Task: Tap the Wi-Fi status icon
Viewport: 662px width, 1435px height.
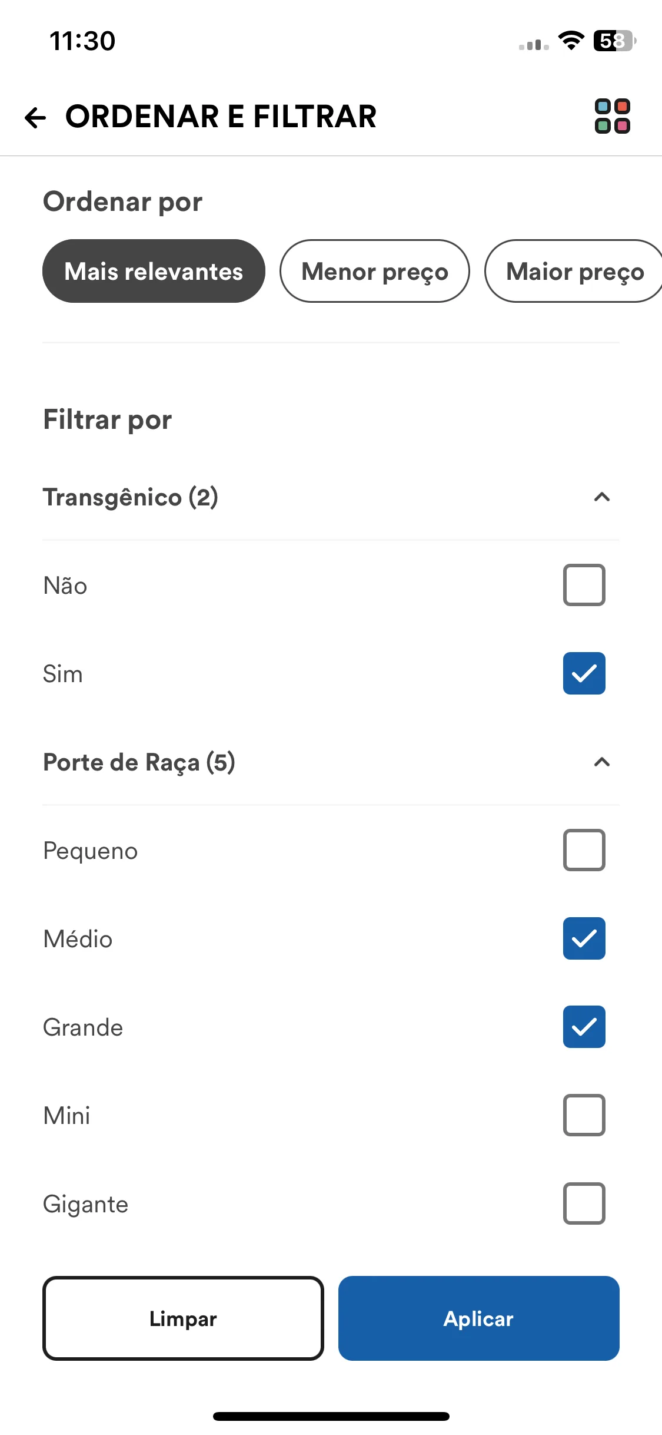Action: coord(571,41)
